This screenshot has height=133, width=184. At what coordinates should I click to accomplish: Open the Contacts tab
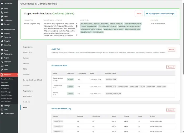pyautogui.click(x=26, y=74)
